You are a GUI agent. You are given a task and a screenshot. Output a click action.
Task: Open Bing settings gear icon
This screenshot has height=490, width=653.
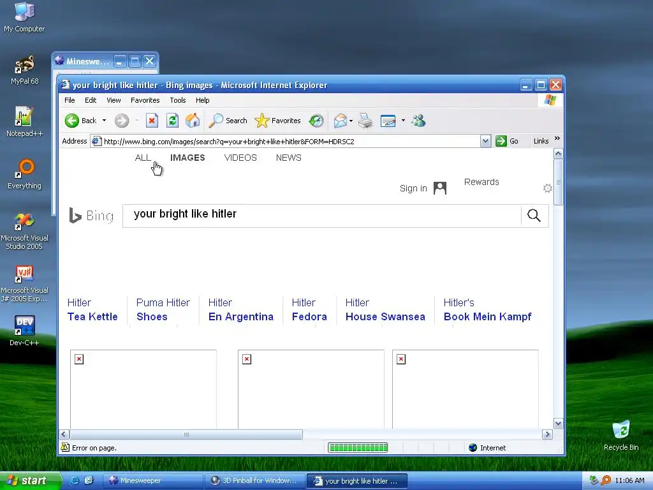[547, 188]
